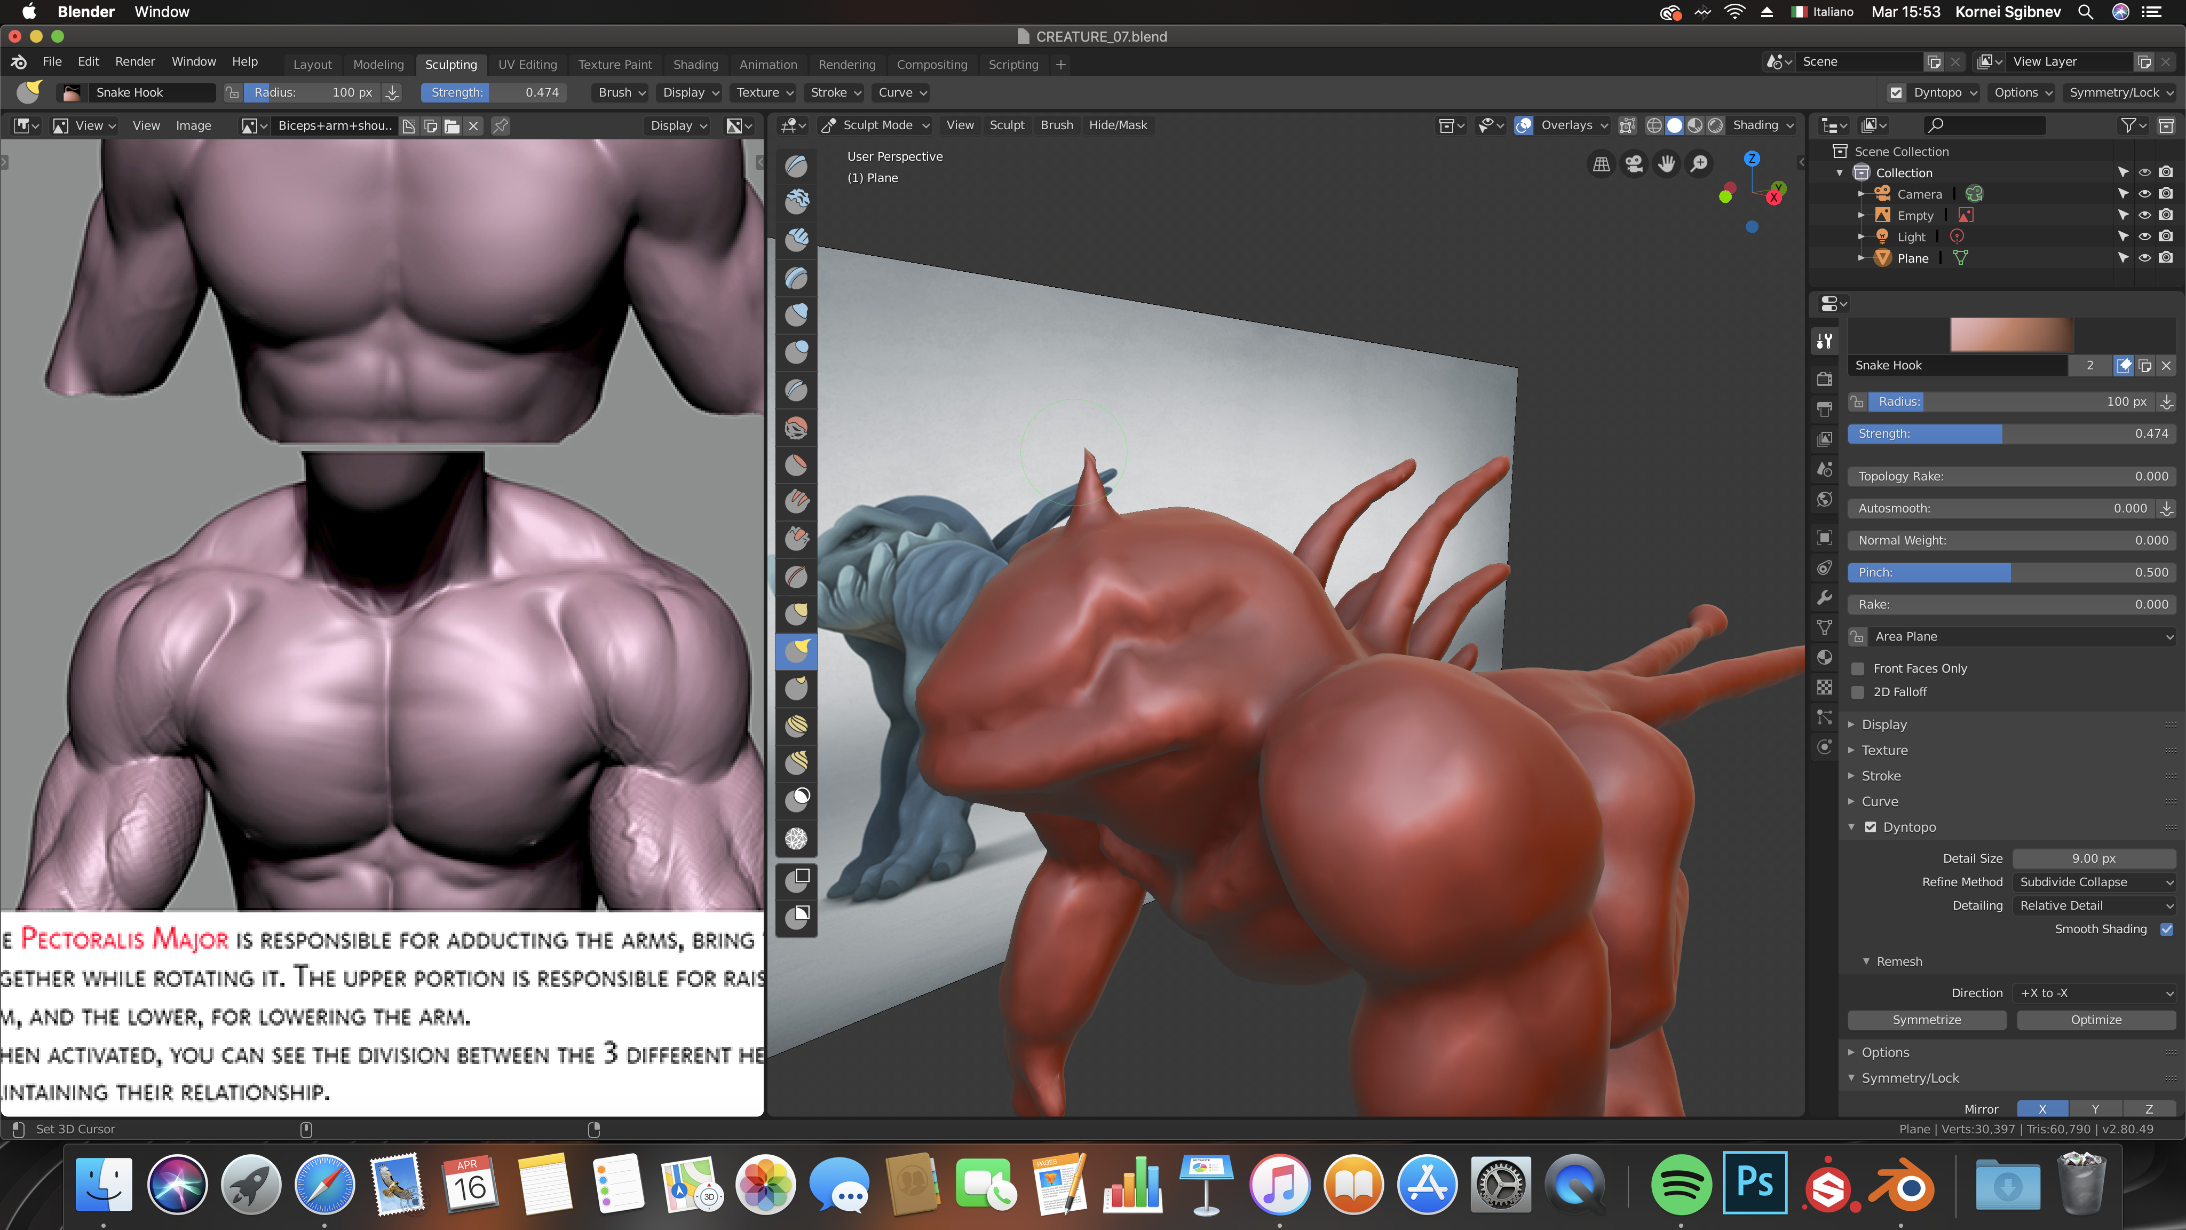Open the Render properties tab icon

click(1825, 379)
